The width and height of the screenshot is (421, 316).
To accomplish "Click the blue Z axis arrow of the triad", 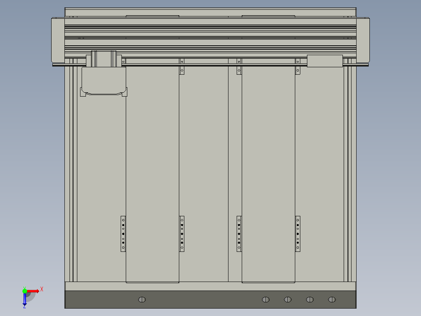I will [25, 300].
